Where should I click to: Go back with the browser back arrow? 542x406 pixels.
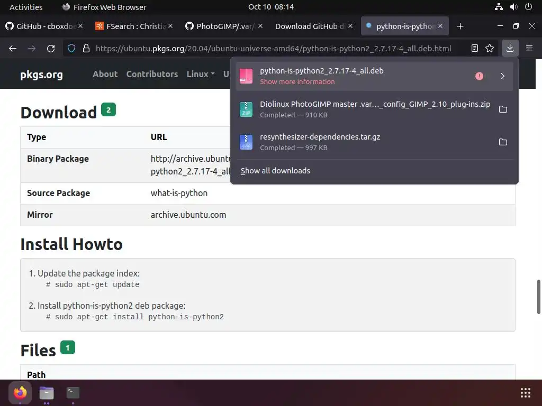click(13, 48)
